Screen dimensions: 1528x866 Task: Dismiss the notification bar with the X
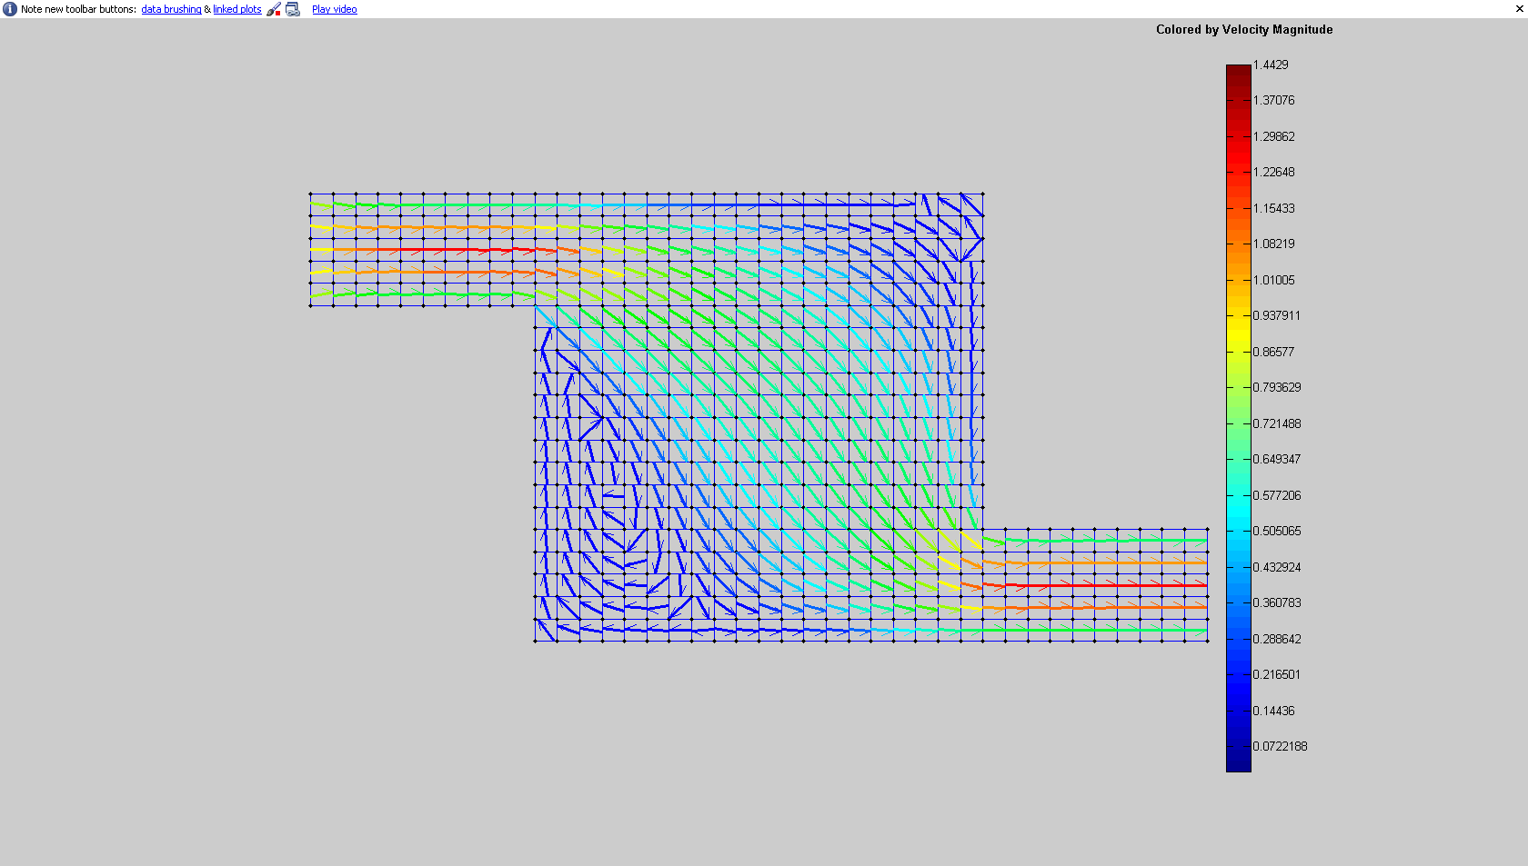(x=1518, y=8)
